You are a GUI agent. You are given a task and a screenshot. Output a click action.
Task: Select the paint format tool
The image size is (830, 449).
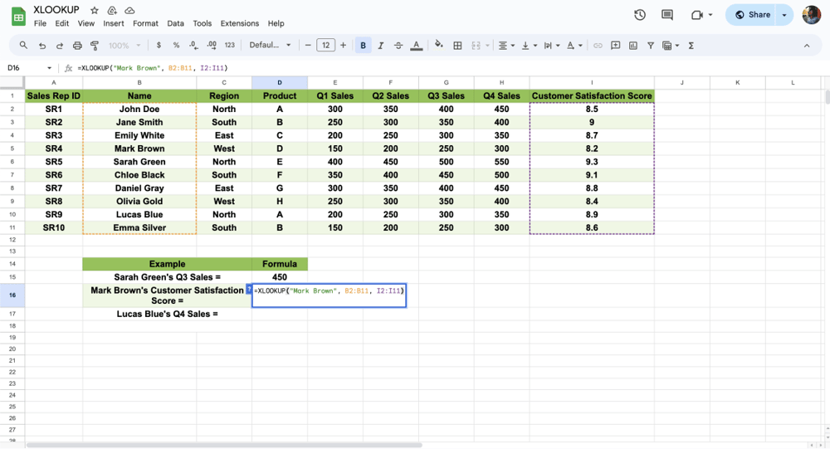pyautogui.click(x=95, y=46)
